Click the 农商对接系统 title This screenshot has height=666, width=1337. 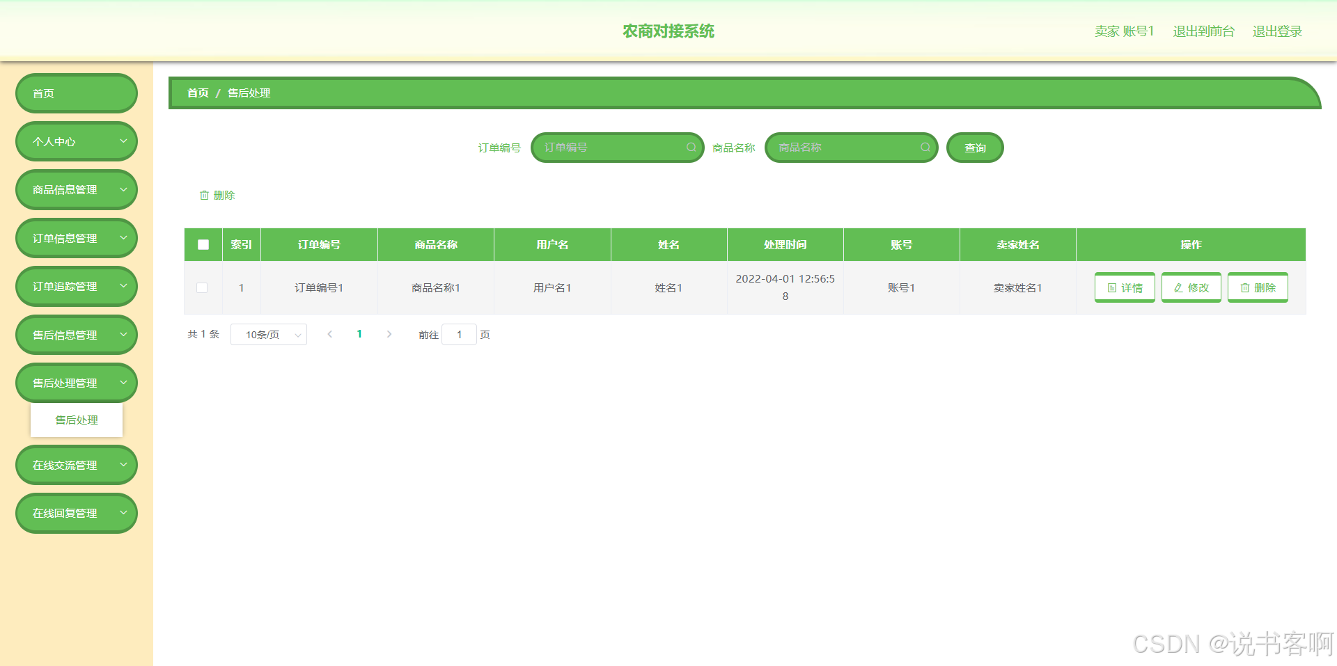pyautogui.click(x=668, y=31)
